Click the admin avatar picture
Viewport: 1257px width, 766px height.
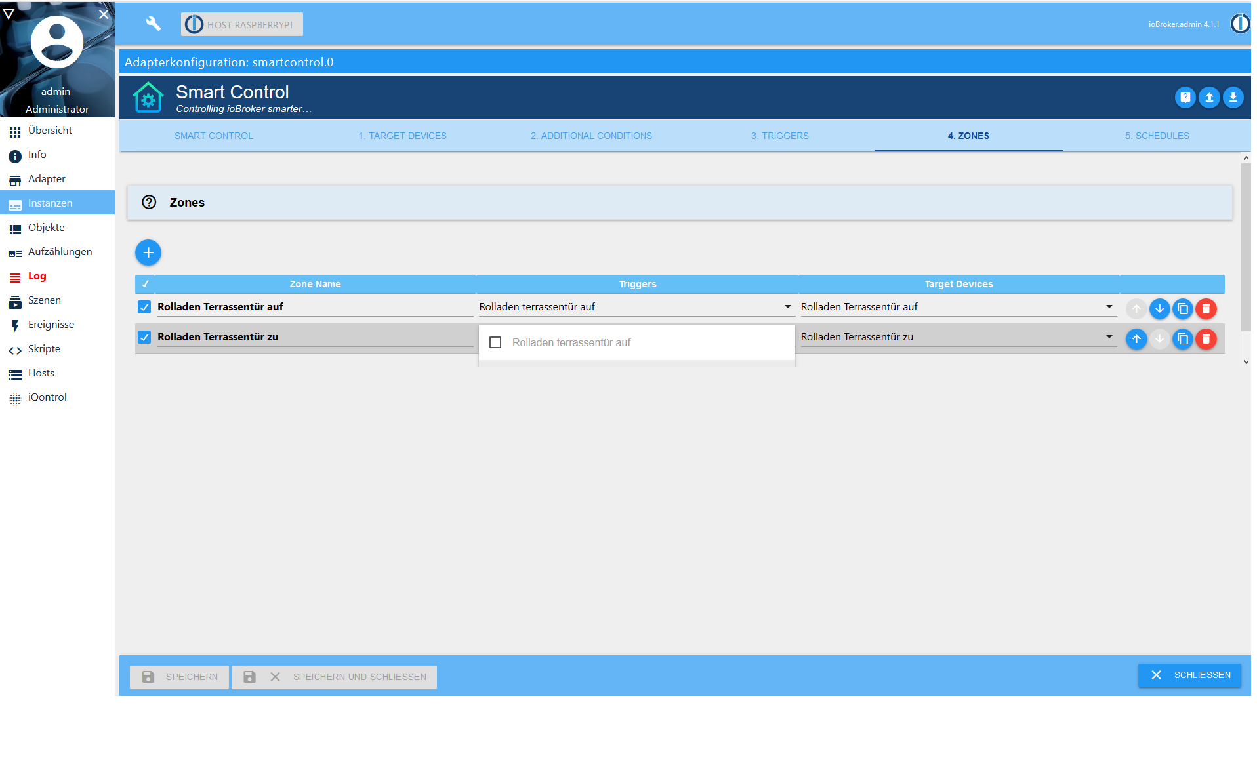(x=57, y=42)
